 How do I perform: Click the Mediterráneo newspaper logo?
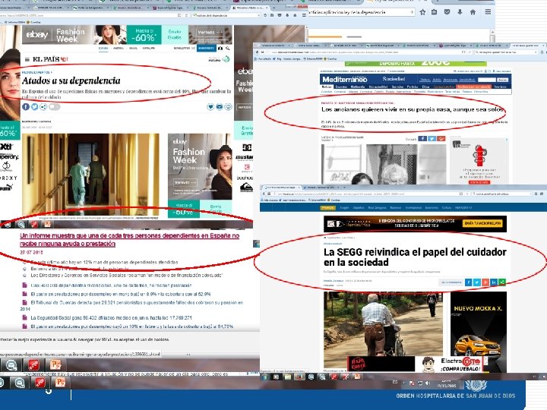coord(345,80)
